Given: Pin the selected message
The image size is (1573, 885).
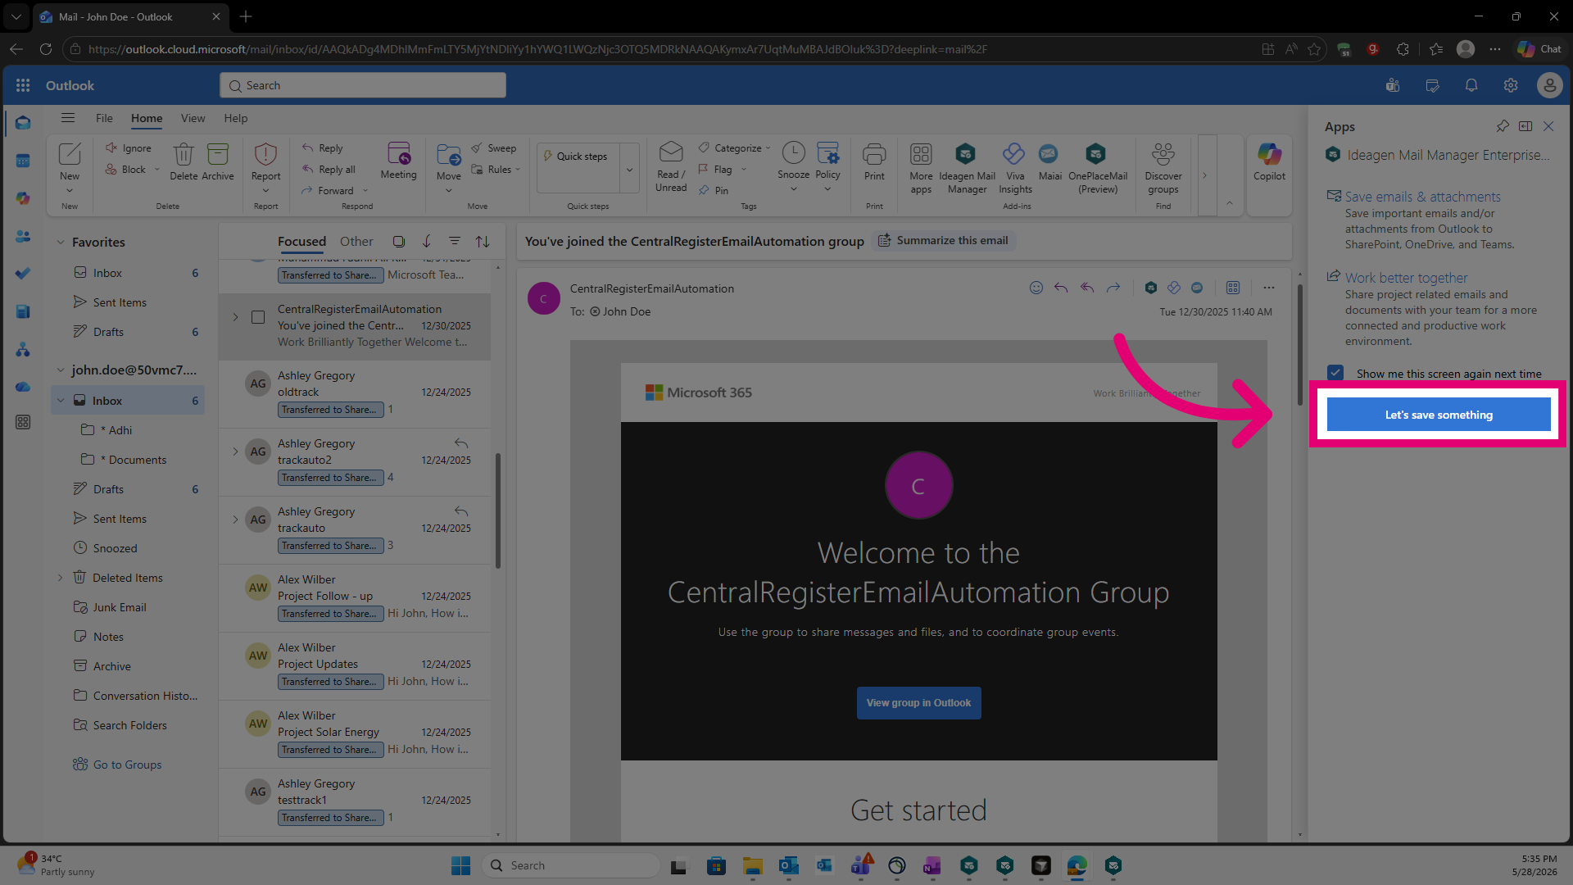Looking at the screenshot, I should pyautogui.click(x=714, y=191).
